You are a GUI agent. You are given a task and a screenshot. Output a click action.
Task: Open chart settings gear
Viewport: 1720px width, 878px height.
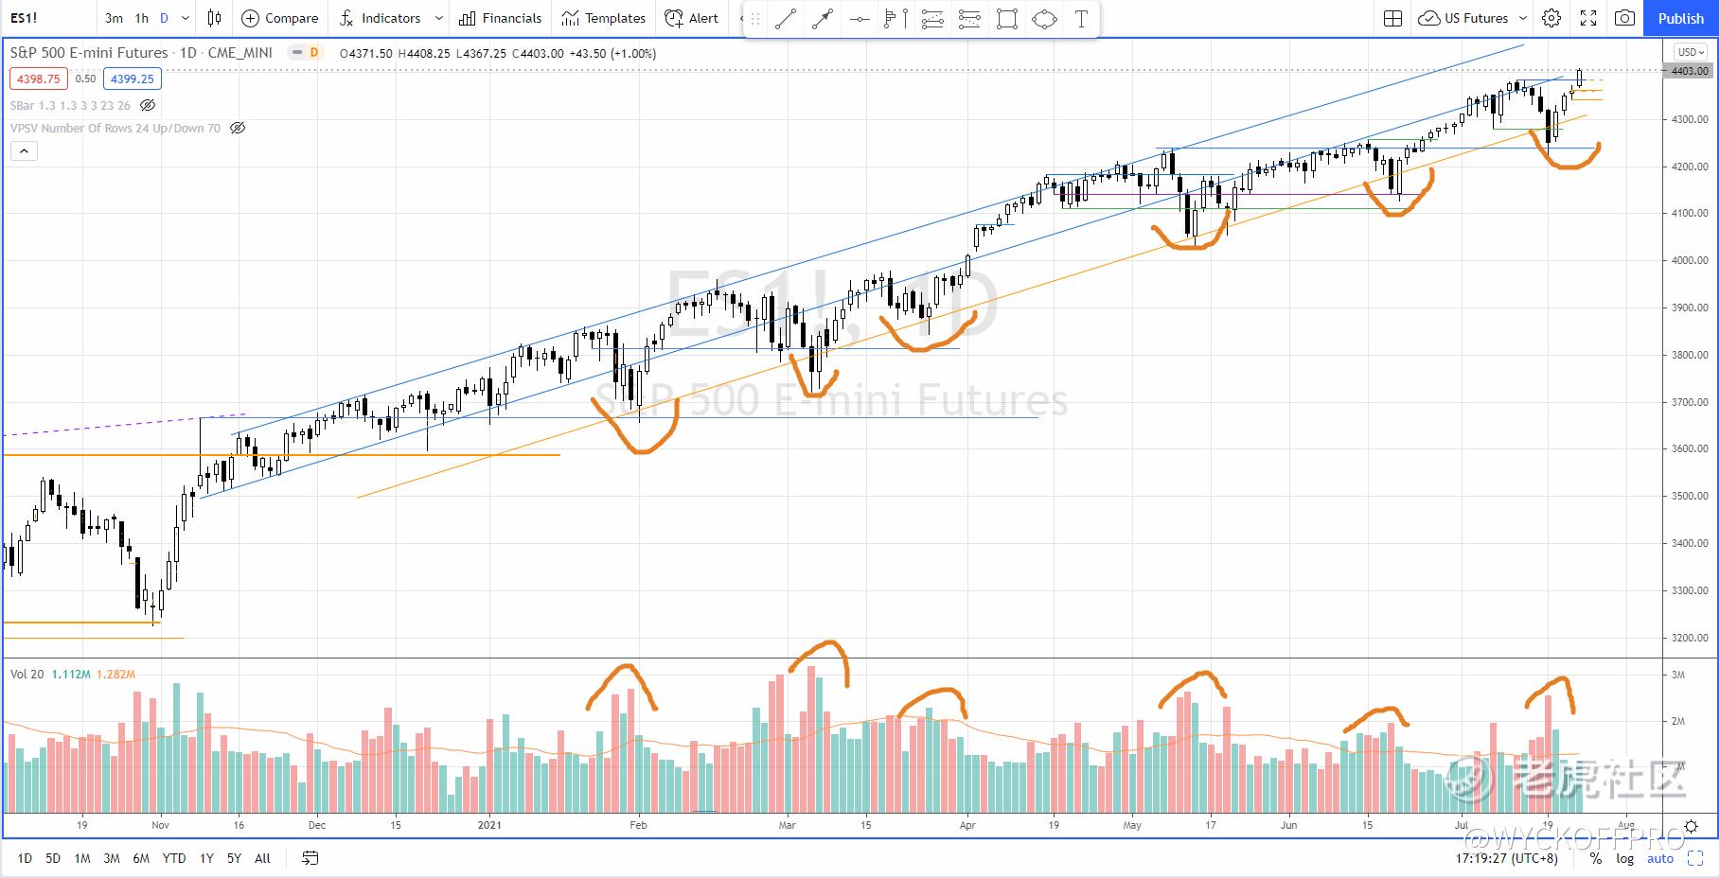point(1552,18)
